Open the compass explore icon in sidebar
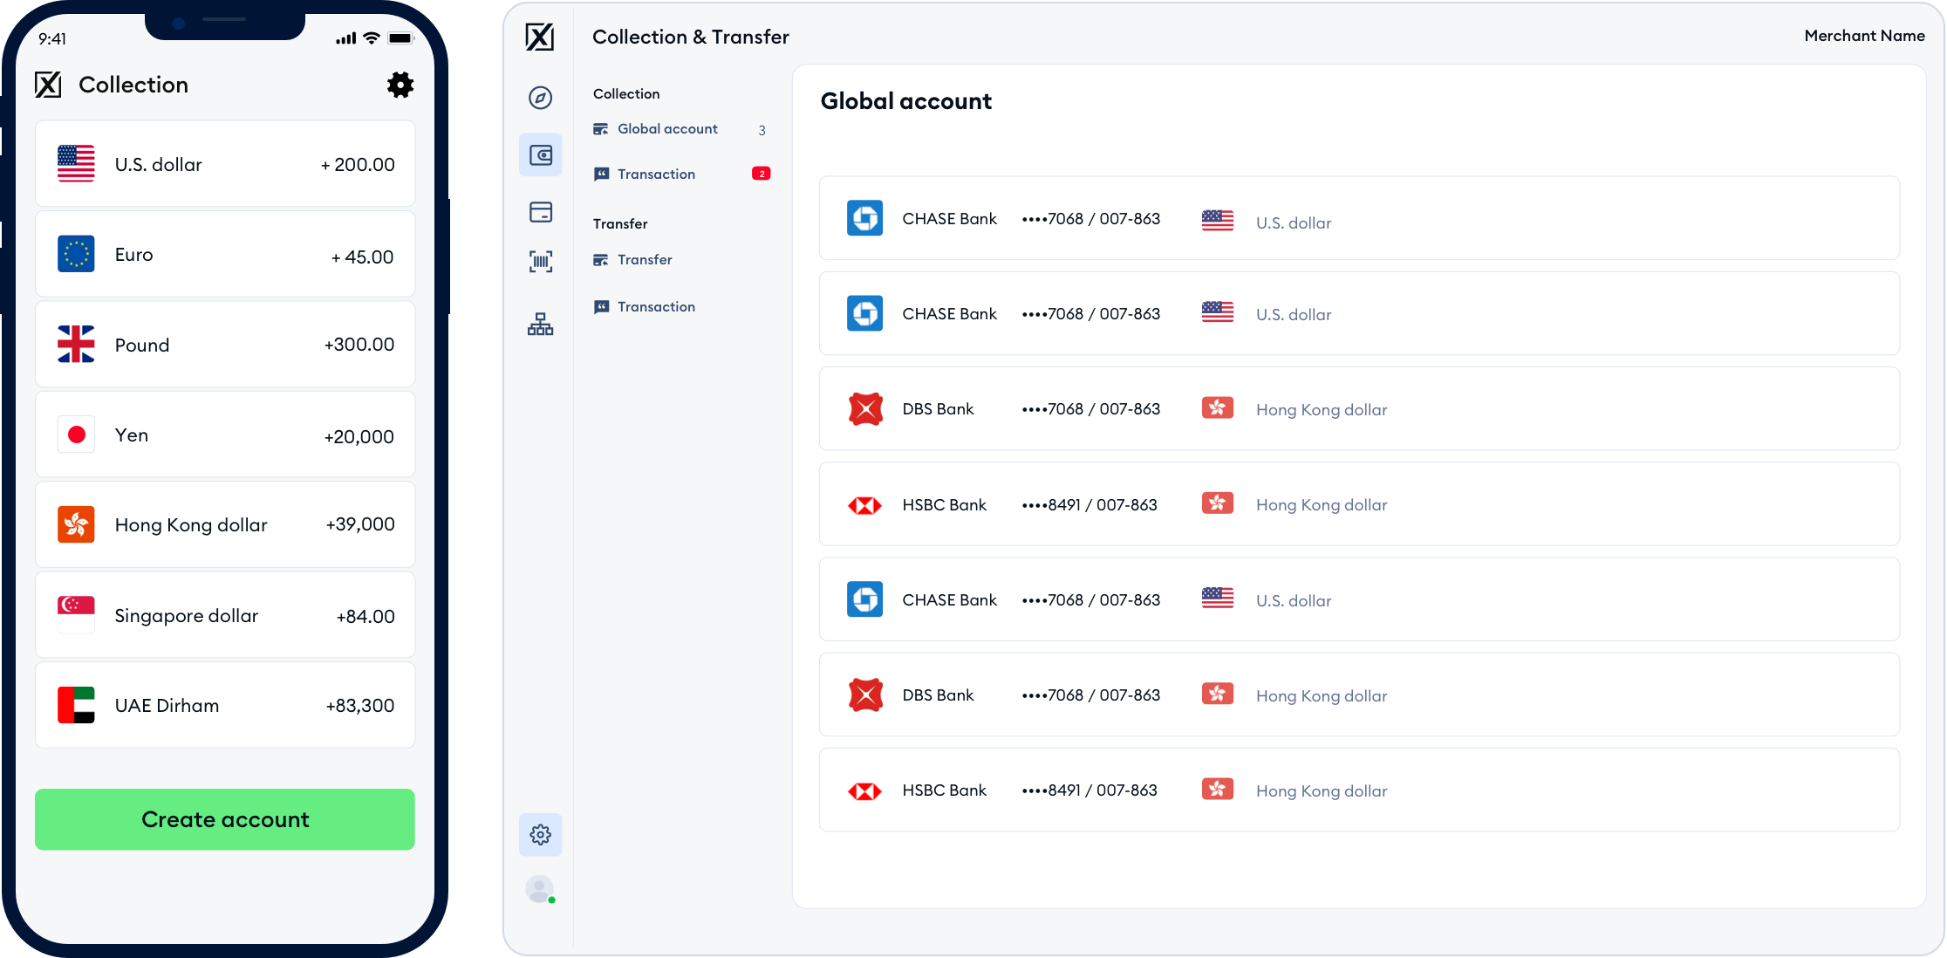 tap(540, 98)
